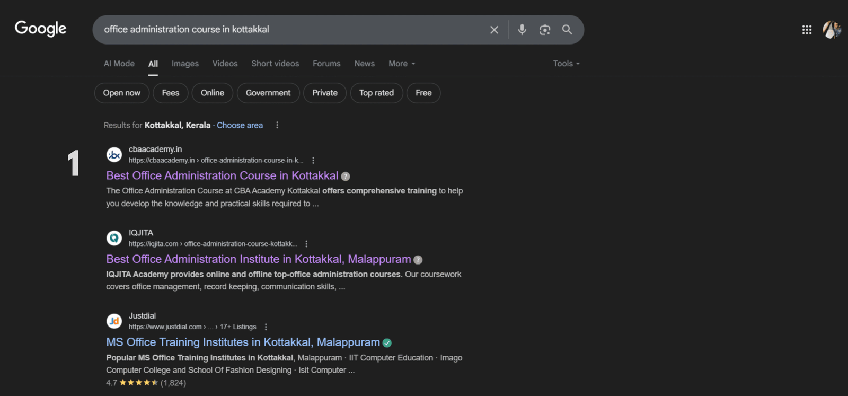
Task: Click info icon beside Best Office Administration Institute
Action: [418, 260]
